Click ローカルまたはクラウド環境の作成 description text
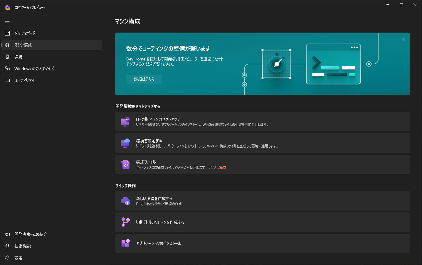This screenshot has height=265, width=422. click(x=159, y=204)
